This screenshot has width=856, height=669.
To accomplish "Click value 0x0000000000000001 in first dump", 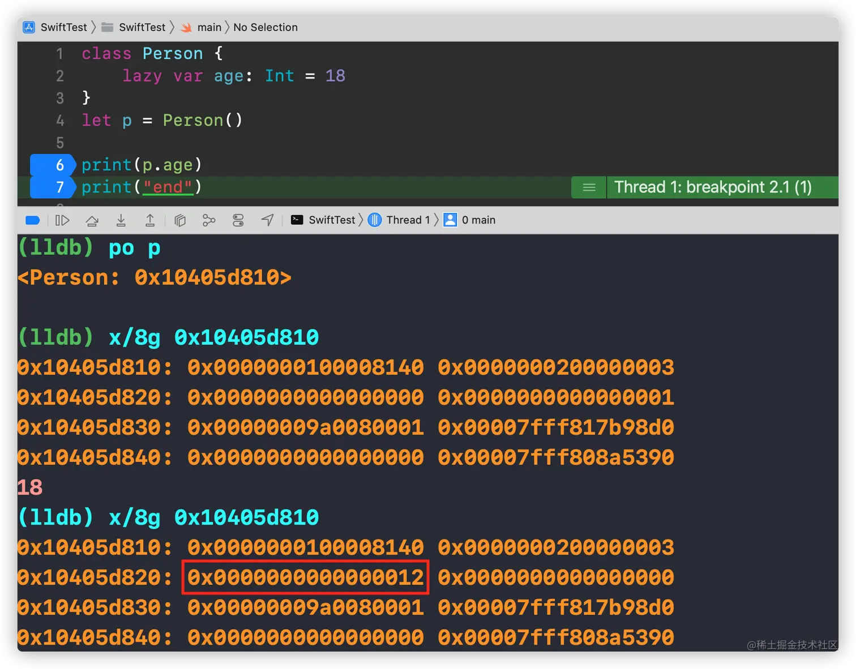I will (x=556, y=397).
